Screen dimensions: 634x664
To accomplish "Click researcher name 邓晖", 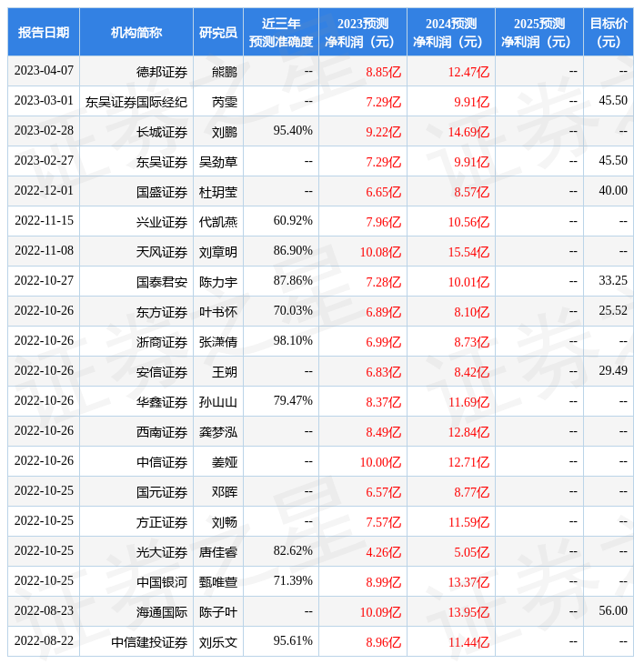I will pos(225,492).
